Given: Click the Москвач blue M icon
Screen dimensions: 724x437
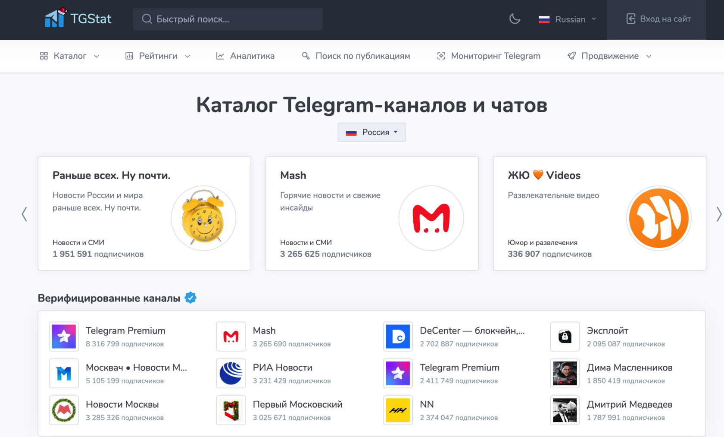Looking at the screenshot, I should [64, 374].
